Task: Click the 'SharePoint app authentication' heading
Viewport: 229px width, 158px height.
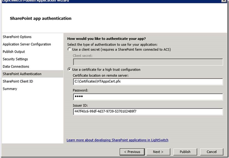Action: [x=40, y=18]
